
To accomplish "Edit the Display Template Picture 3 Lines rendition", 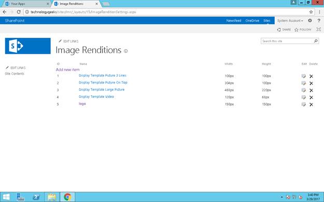I will tap(303, 76).
